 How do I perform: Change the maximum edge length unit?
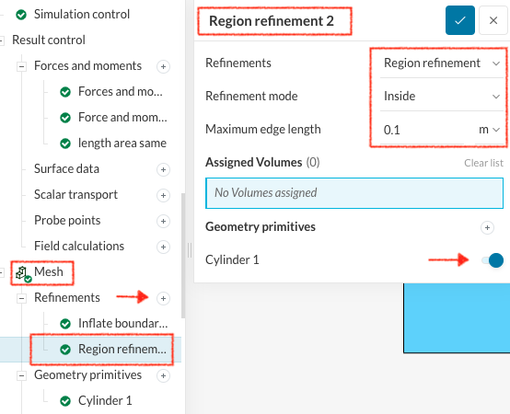tap(489, 130)
